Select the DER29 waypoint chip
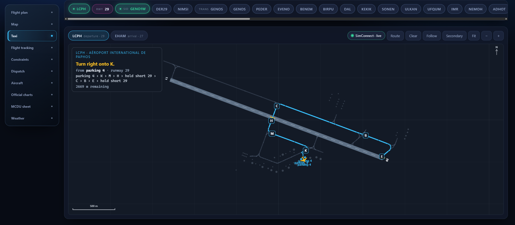This screenshot has width=515, height=225. click(162, 9)
